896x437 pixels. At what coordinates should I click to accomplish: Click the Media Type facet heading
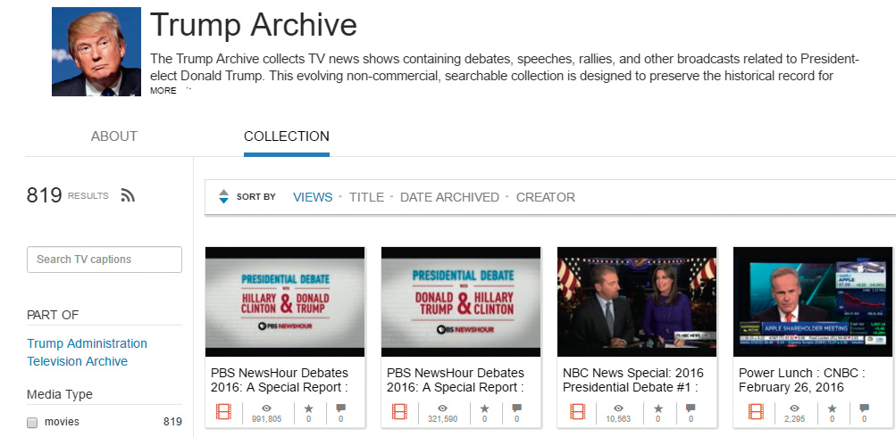(x=60, y=394)
